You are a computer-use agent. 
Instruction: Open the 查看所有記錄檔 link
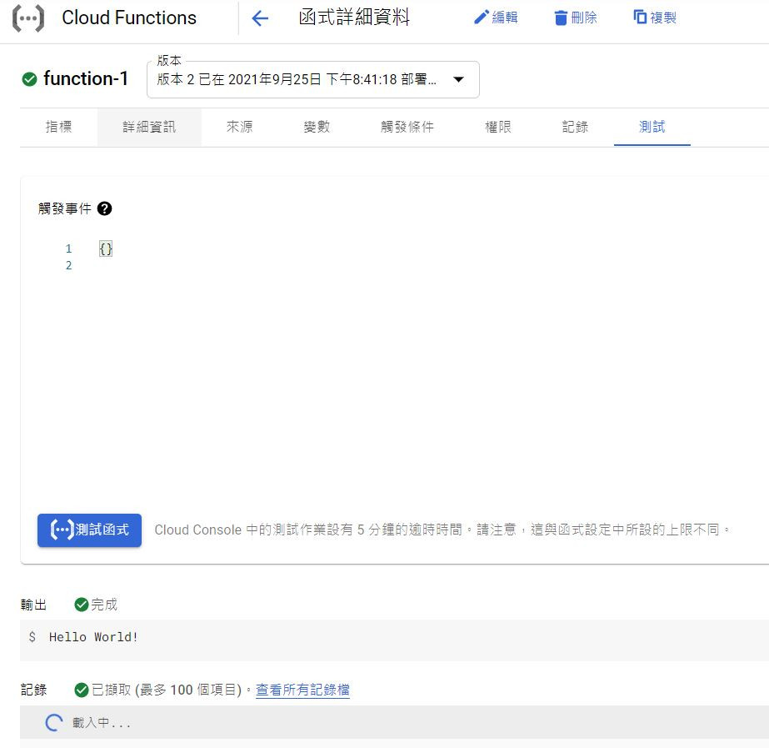click(x=302, y=690)
